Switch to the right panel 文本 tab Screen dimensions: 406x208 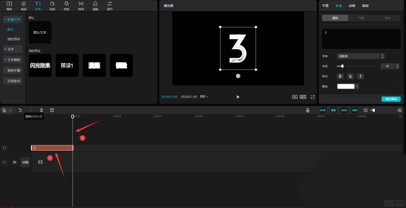point(339,6)
